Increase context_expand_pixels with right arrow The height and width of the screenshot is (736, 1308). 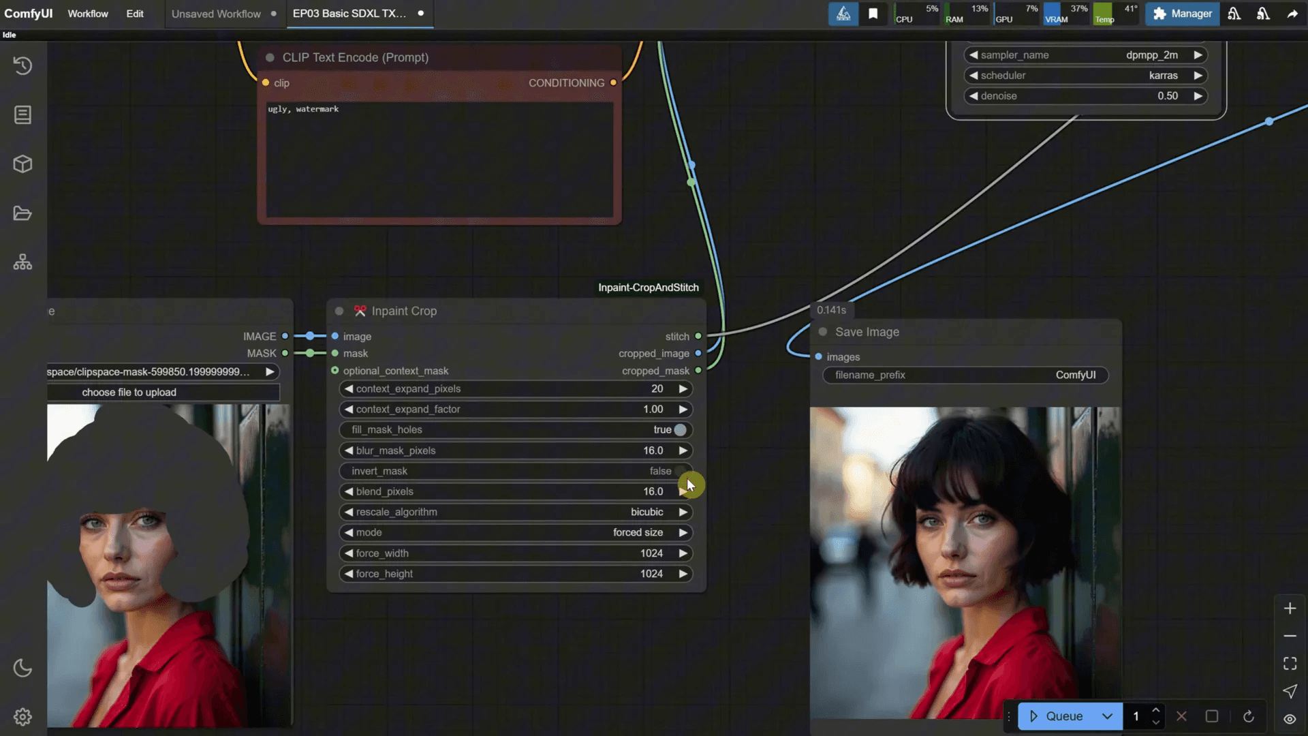[x=683, y=388]
